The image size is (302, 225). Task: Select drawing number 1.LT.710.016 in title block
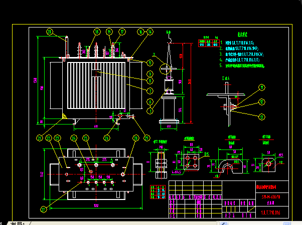(270, 212)
